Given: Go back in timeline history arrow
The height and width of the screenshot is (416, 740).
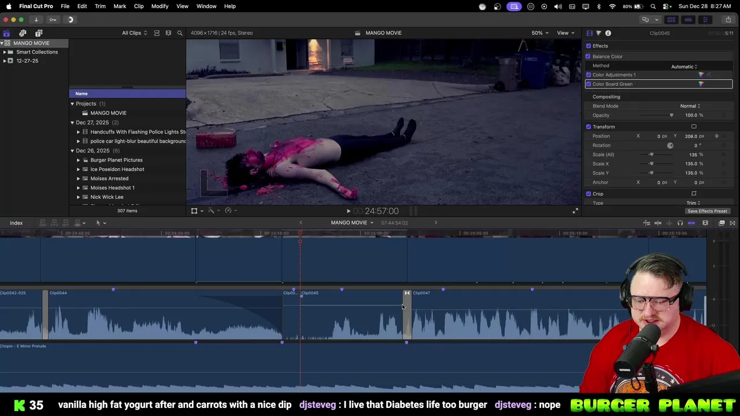Looking at the screenshot, I should pyautogui.click(x=301, y=223).
